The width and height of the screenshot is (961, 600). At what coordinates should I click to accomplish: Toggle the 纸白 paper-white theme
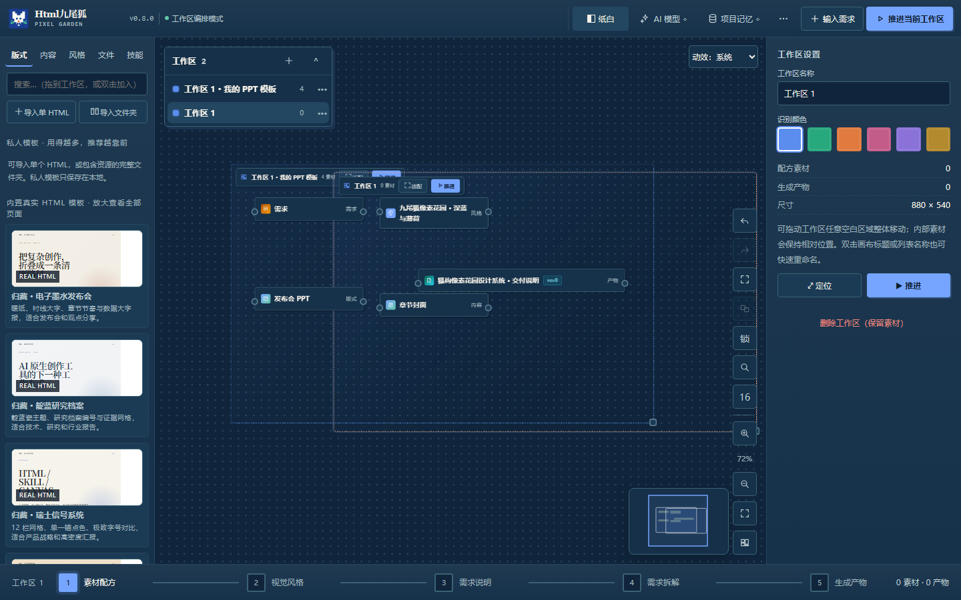[601, 19]
